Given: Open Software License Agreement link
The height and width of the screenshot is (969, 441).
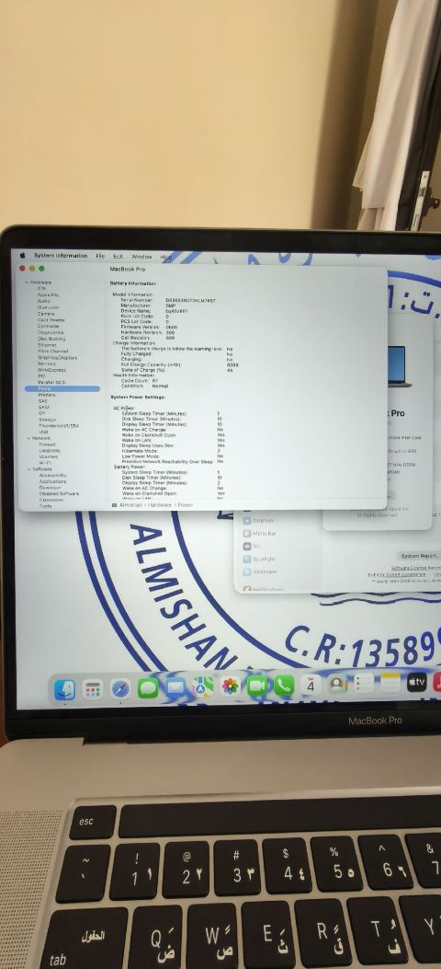Looking at the screenshot, I should coord(416,567).
